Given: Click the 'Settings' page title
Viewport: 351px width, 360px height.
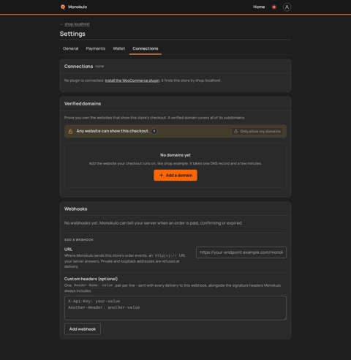Looking at the screenshot, I should [x=72, y=34].
